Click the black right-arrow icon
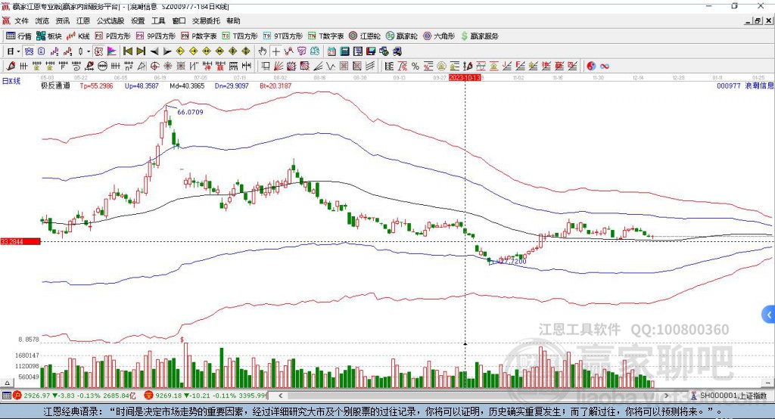775x419 pixels. pos(167,51)
